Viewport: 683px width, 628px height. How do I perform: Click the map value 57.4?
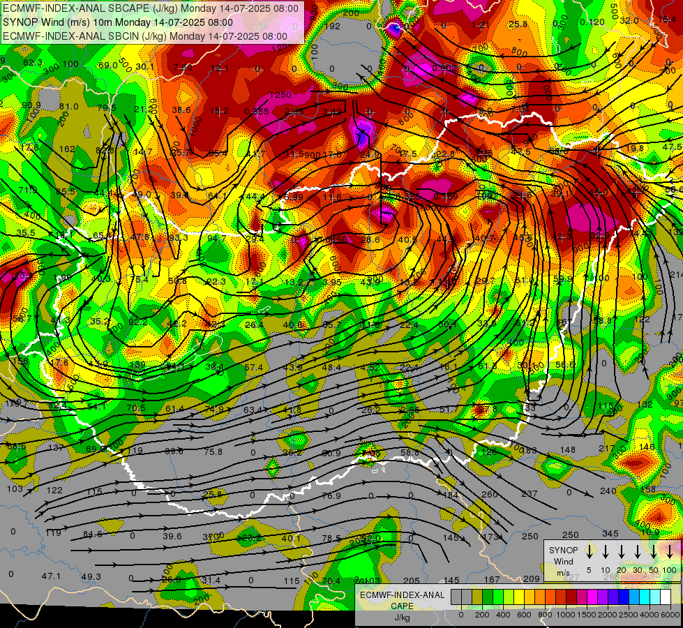[x=253, y=368]
